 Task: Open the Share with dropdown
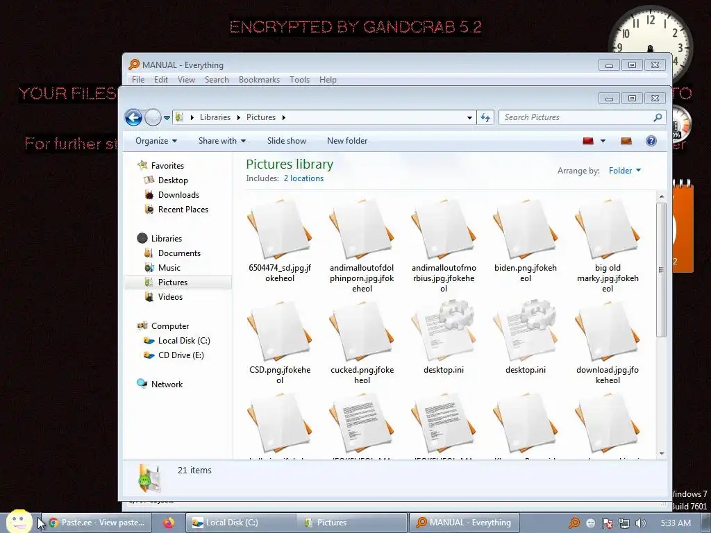pos(221,141)
